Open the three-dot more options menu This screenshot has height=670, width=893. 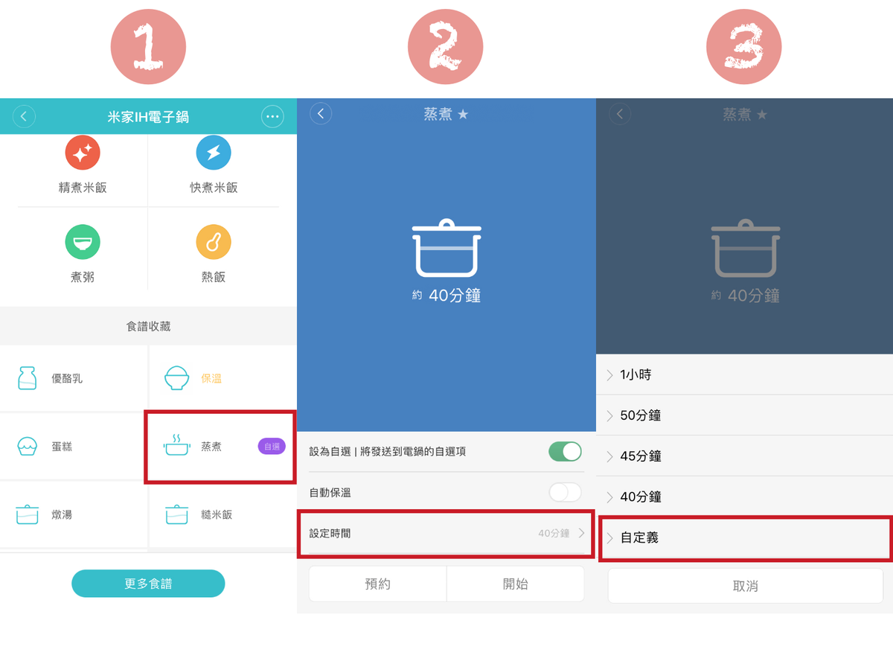pyautogui.click(x=272, y=116)
